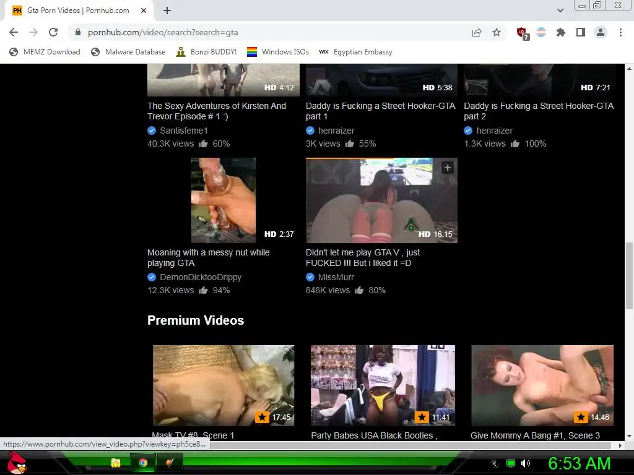Image resolution: width=634 pixels, height=475 pixels.
Task: Click the volume speaker tray icon
Action: point(525,463)
